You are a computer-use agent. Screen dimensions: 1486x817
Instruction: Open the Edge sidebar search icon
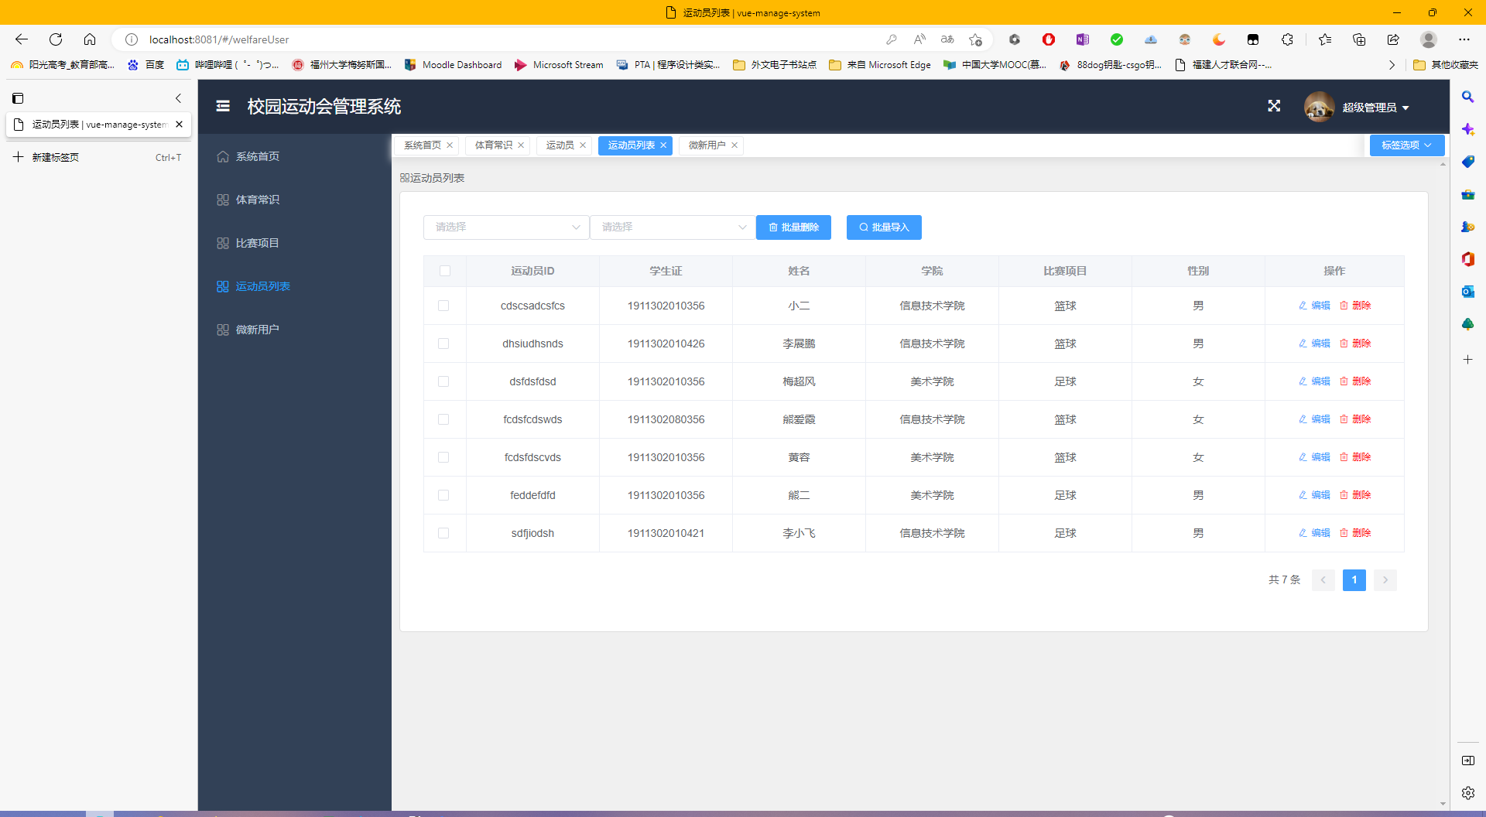tap(1467, 97)
